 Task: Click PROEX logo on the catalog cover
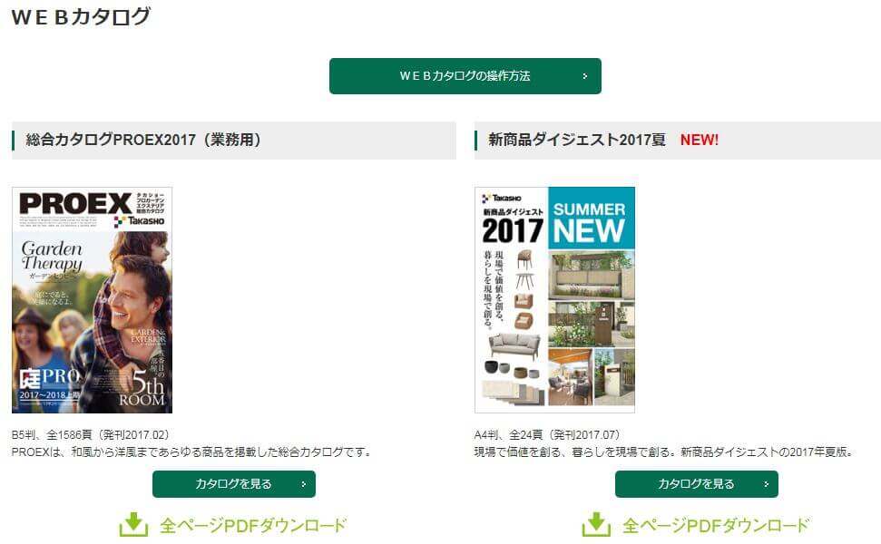(x=76, y=203)
